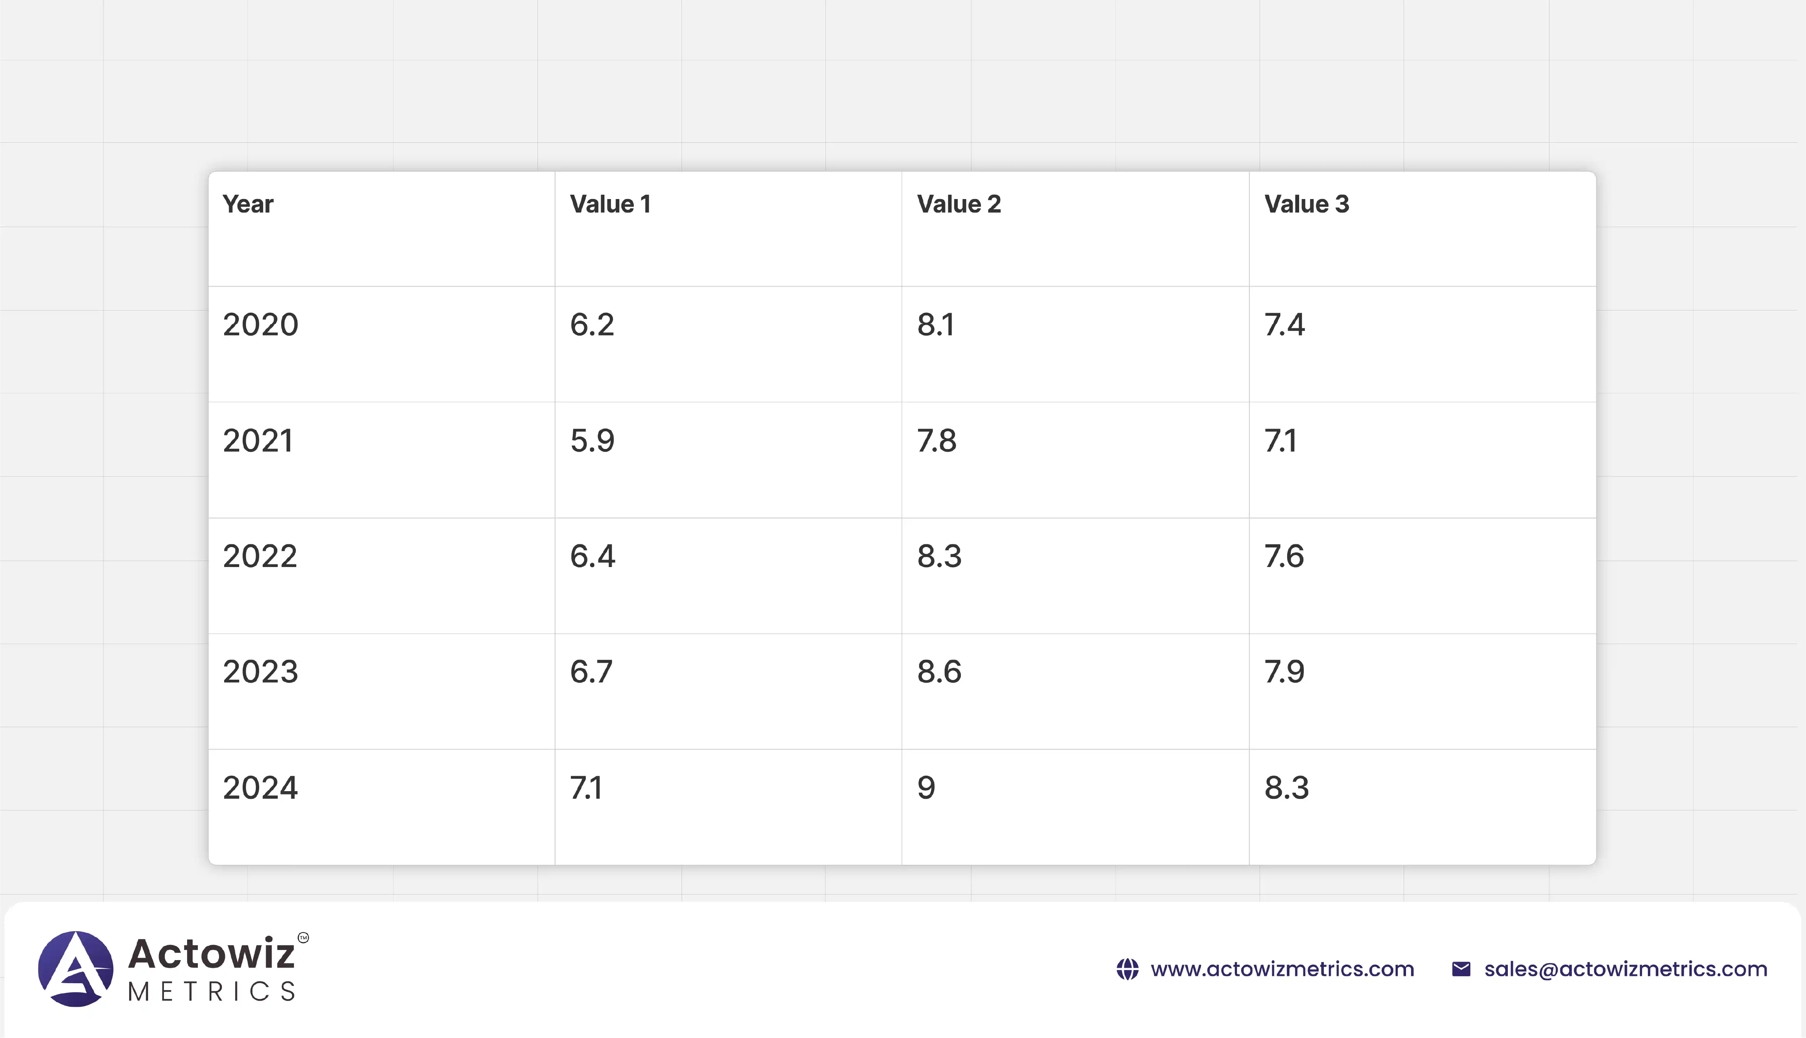Screen dimensions: 1806x1038
Task: Click the trademark symbol next to Actowiz
Action: click(x=304, y=937)
